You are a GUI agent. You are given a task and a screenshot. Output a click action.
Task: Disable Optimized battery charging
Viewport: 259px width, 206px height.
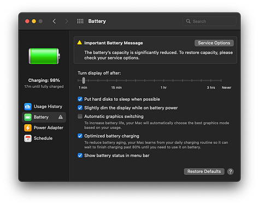(x=80, y=136)
